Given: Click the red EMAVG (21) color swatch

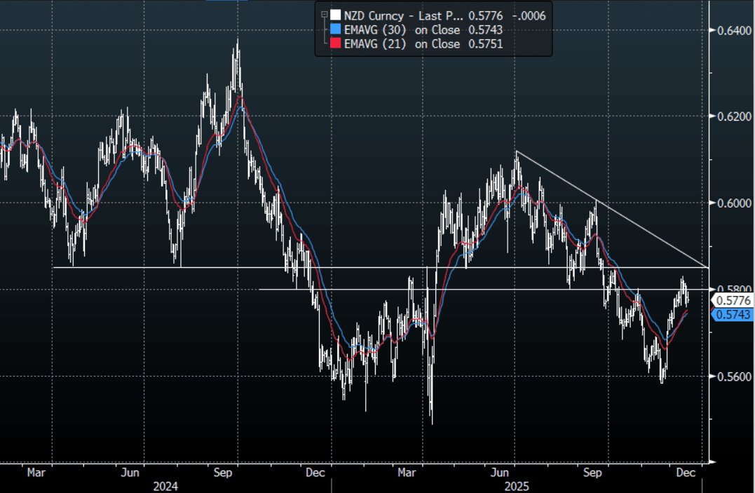Looking at the screenshot, I should [336, 44].
